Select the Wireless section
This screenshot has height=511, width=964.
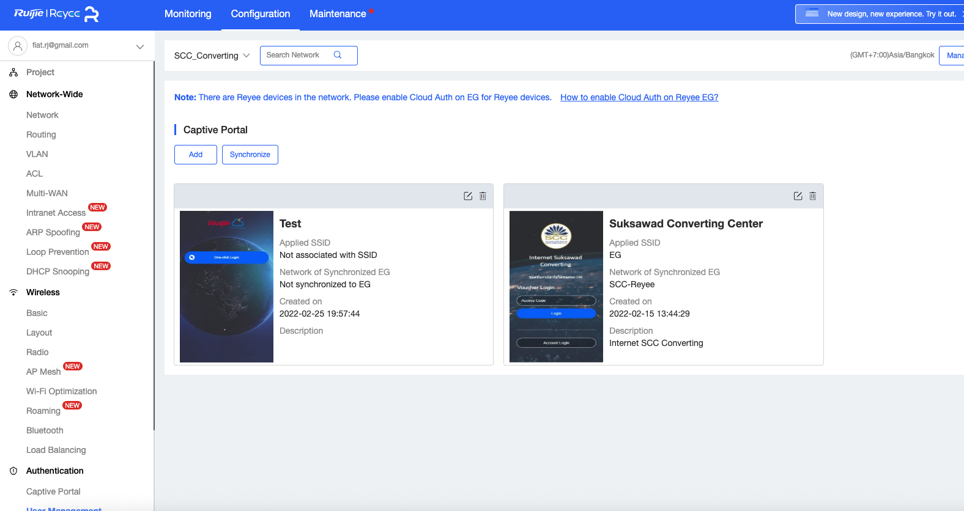point(43,292)
